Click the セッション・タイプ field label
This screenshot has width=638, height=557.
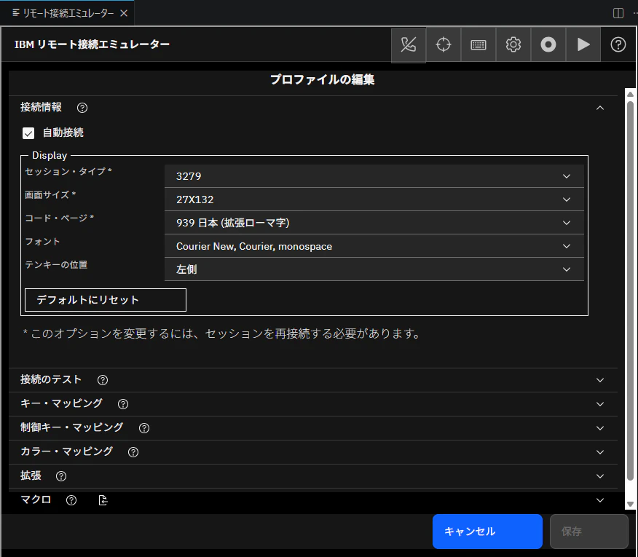(x=68, y=171)
